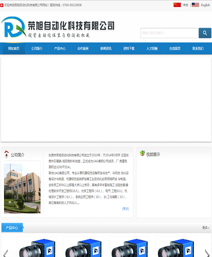Screen dimensions: 212x257
Task: Open 公司简介 in the navigation bar
Action: 37,48
